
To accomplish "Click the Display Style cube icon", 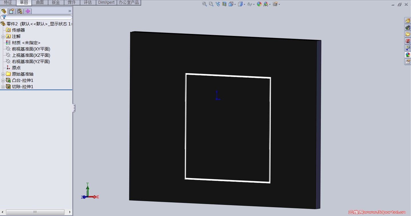I will (240, 4).
